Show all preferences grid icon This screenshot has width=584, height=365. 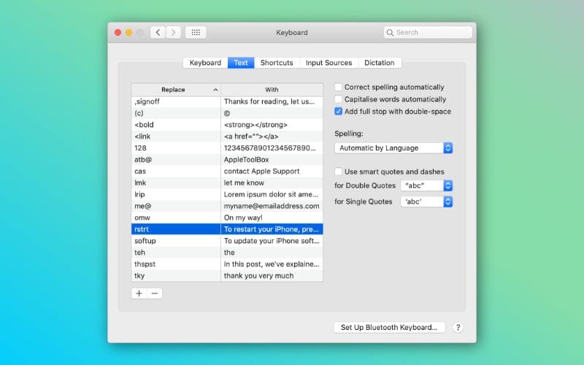click(x=196, y=32)
